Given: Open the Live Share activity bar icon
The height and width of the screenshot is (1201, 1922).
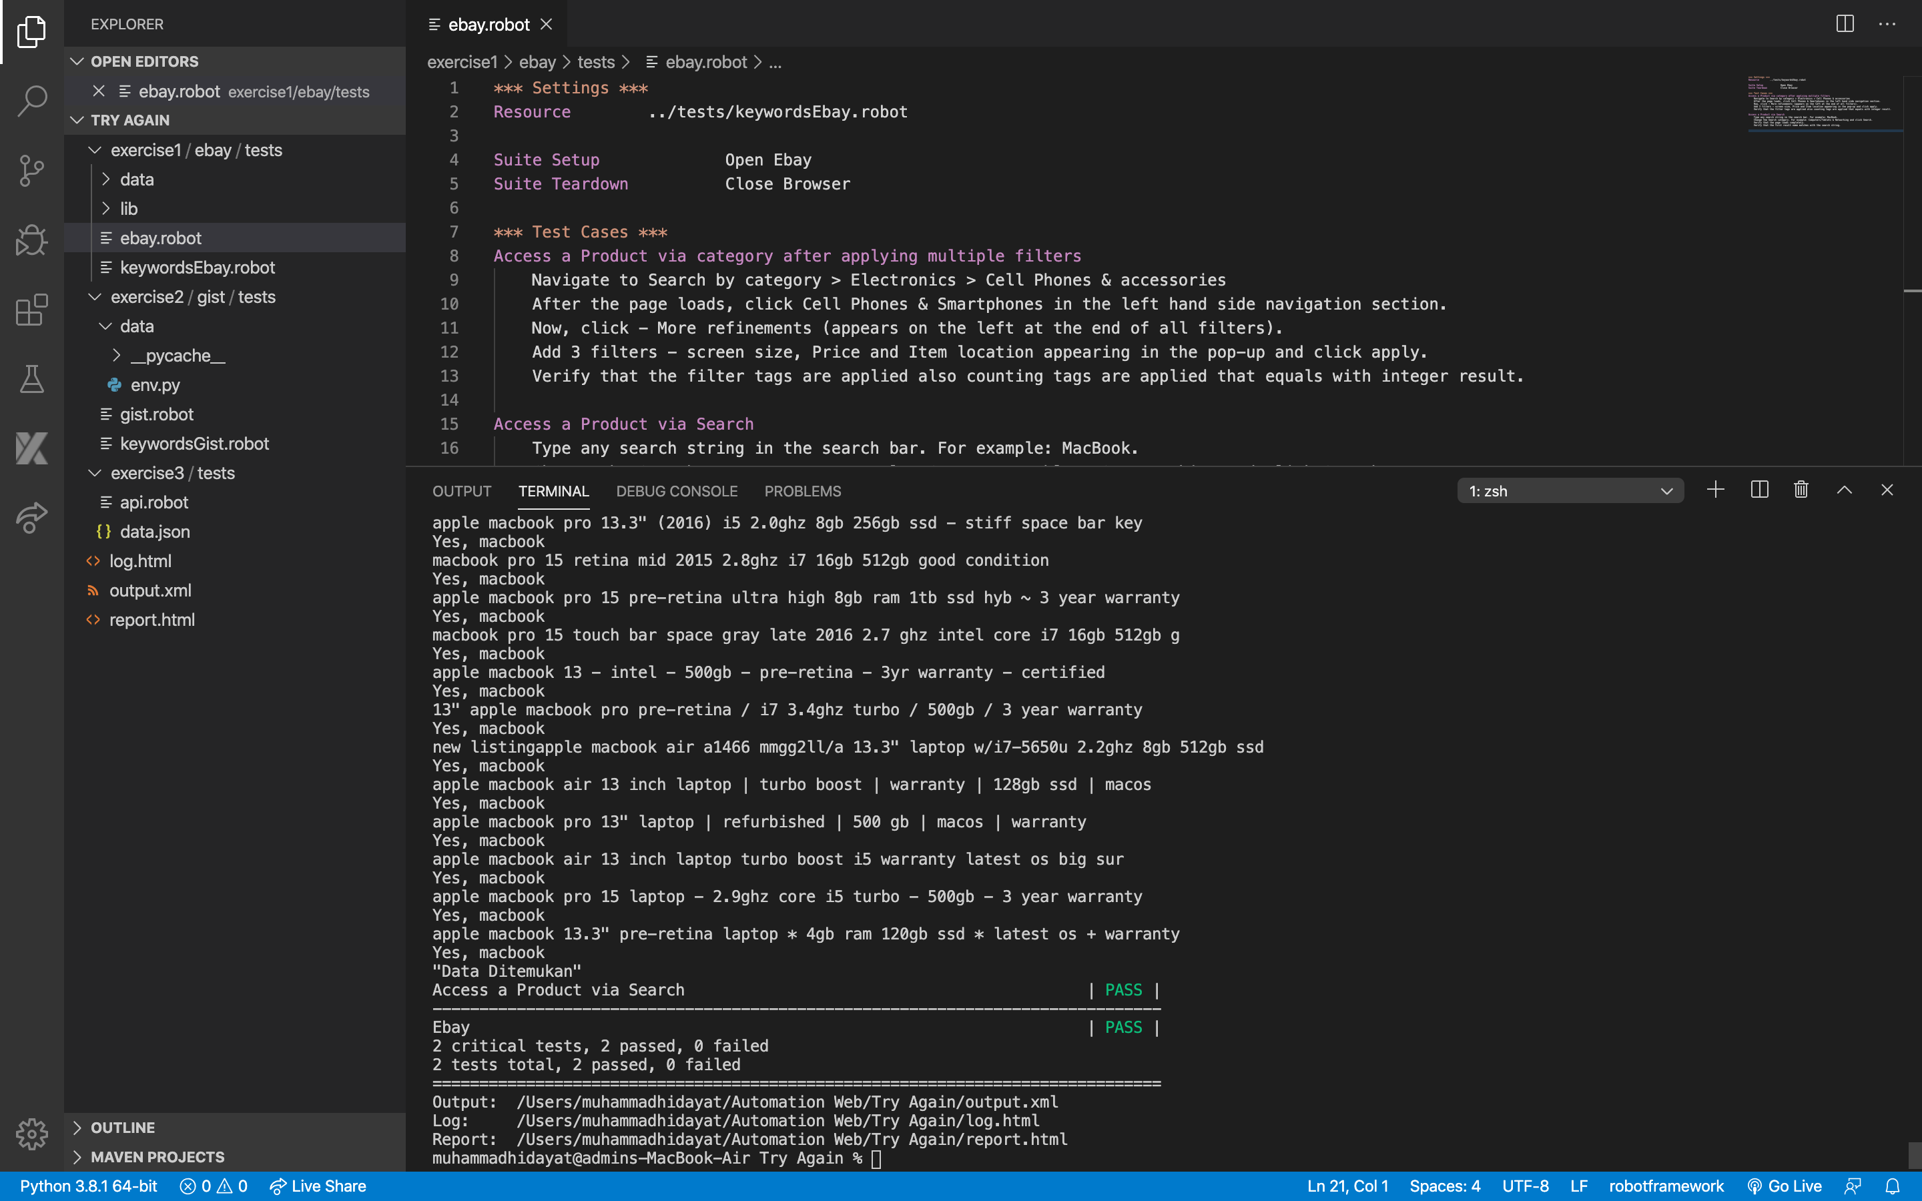Looking at the screenshot, I should coord(32,518).
